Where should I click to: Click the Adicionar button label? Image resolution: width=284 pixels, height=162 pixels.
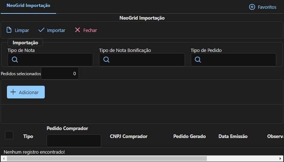(x=29, y=92)
